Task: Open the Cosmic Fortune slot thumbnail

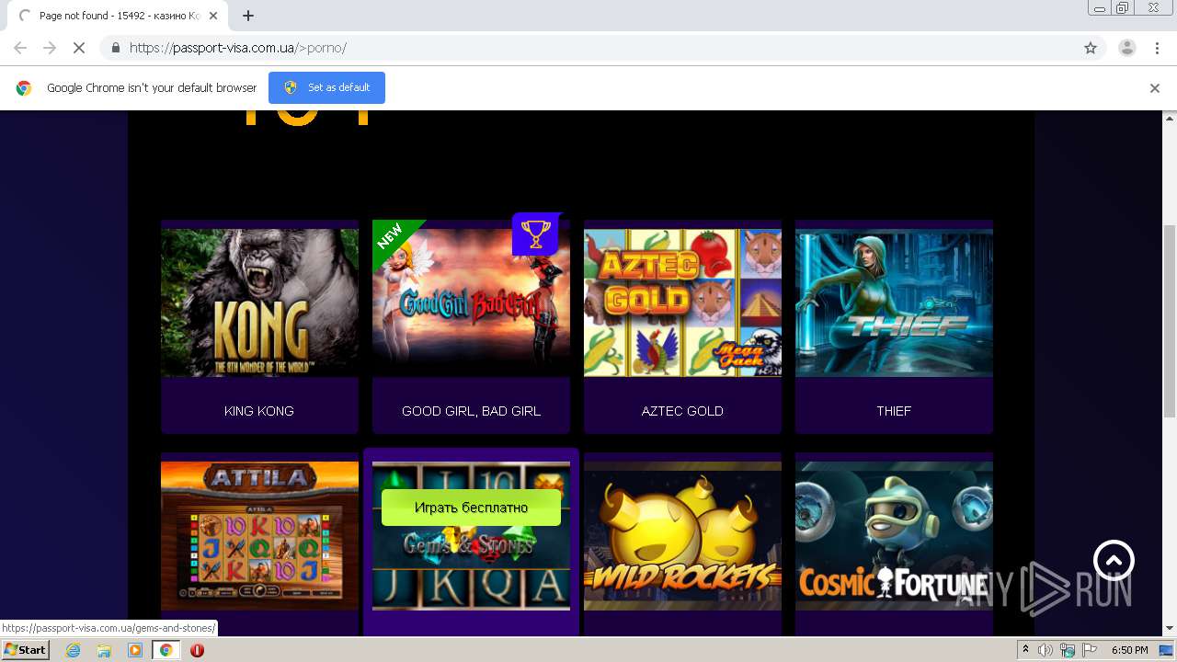Action: 894,536
